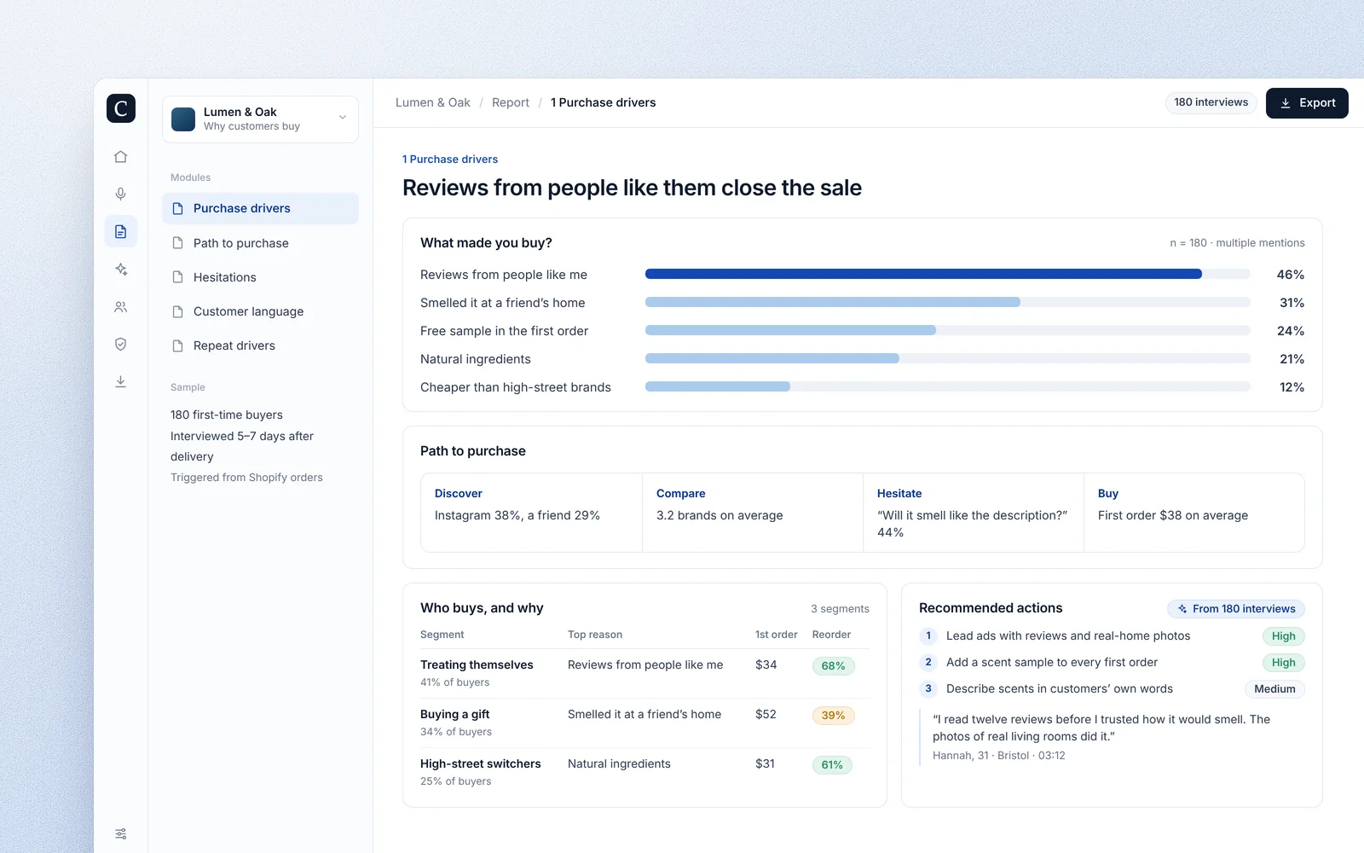1364x853 pixels.
Task: Click the Export button
Action: click(1307, 103)
